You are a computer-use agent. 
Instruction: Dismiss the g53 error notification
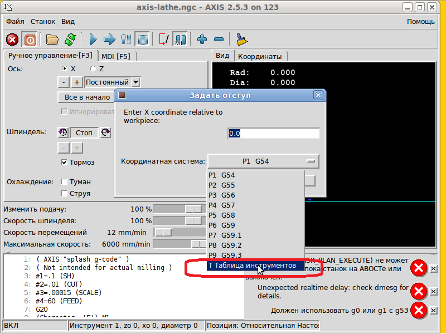click(433, 311)
